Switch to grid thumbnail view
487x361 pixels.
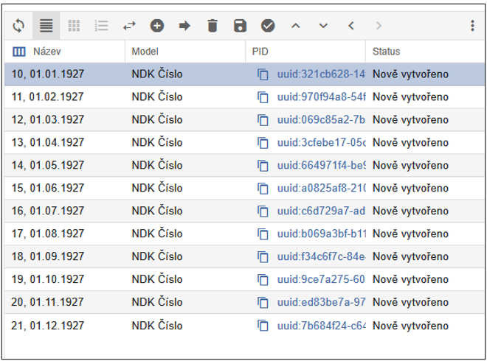point(74,26)
